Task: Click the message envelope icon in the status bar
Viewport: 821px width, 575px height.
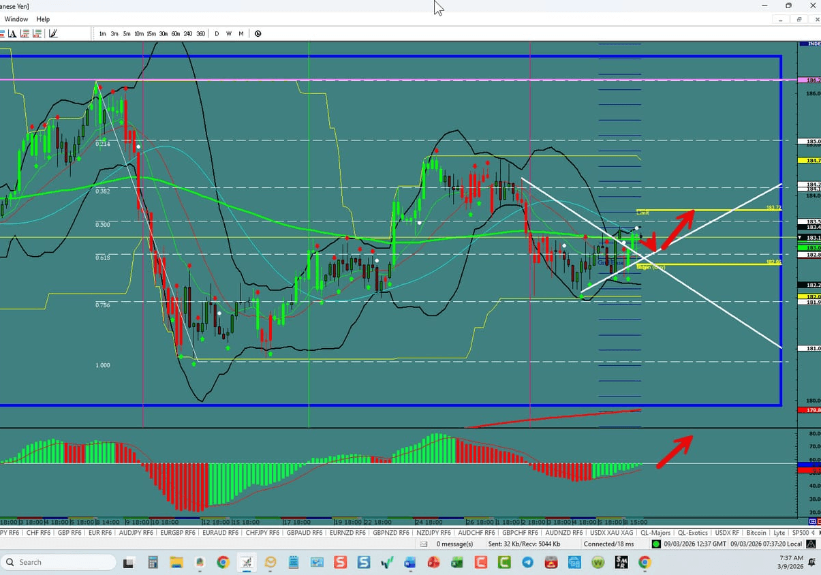Action: click(423, 544)
